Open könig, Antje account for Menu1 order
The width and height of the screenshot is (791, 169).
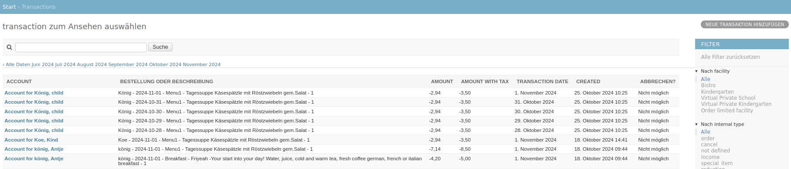34,149
